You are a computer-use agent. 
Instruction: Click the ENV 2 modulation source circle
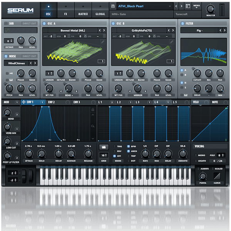(68, 102)
